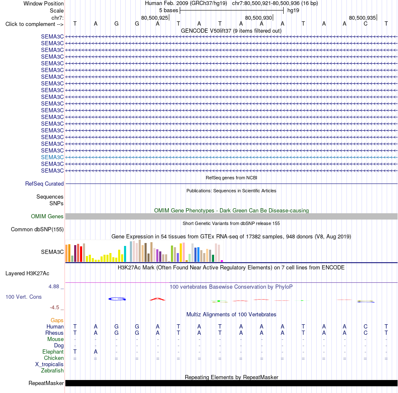Click the 80,500,930 ruler position marker
The width and height of the screenshot is (398, 393).
click(x=258, y=18)
